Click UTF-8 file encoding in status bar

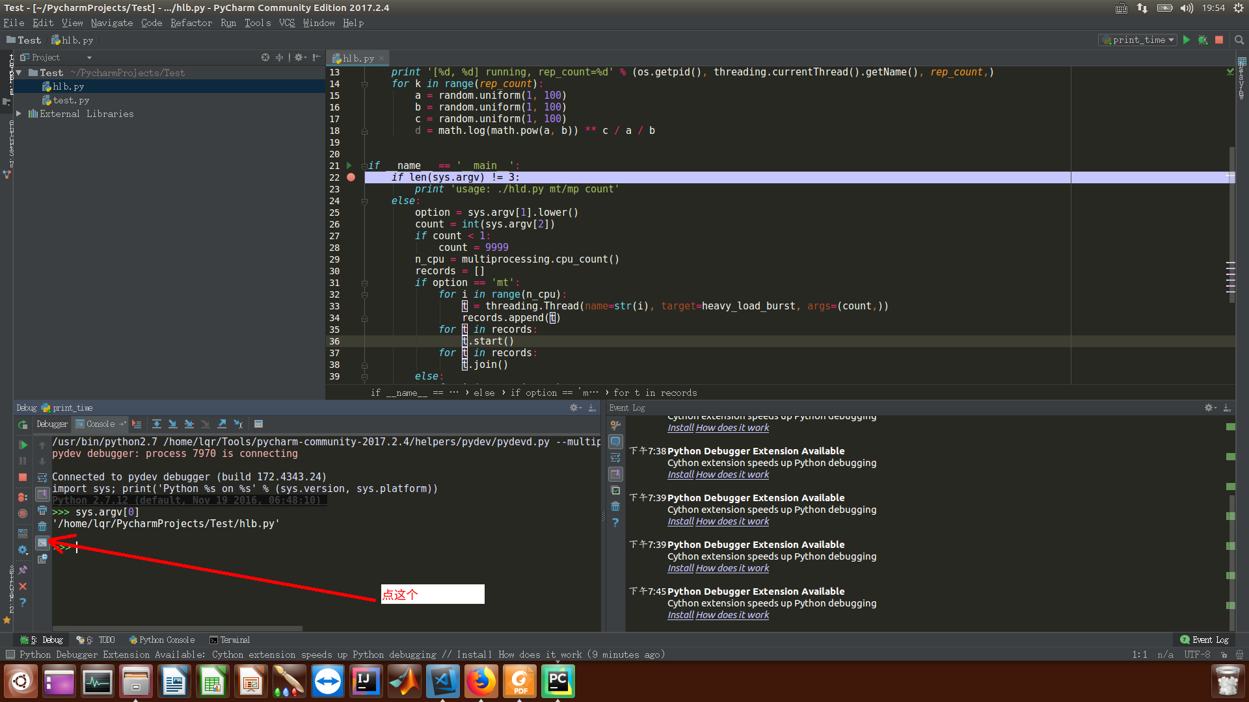tap(1197, 655)
